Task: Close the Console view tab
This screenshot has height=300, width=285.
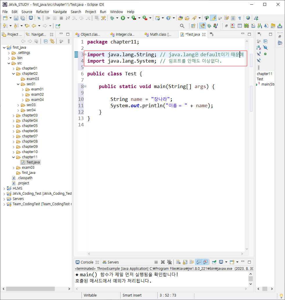Action: coord(97,262)
